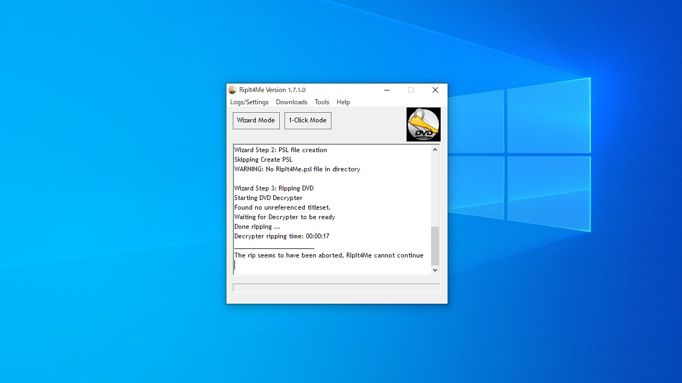The width and height of the screenshot is (682, 383).
Task: Minimize the RipIt4Me window
Action: (387, 90)
